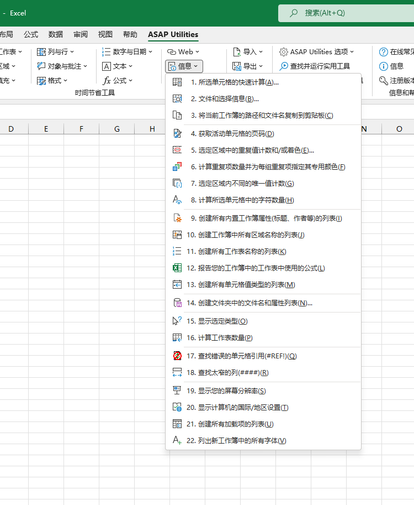Open the 帮助 ribbon tab
414x505 pixels.
130,34
